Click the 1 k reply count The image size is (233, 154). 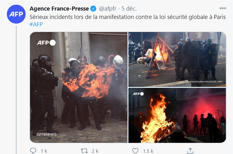[x=44, y=151]
